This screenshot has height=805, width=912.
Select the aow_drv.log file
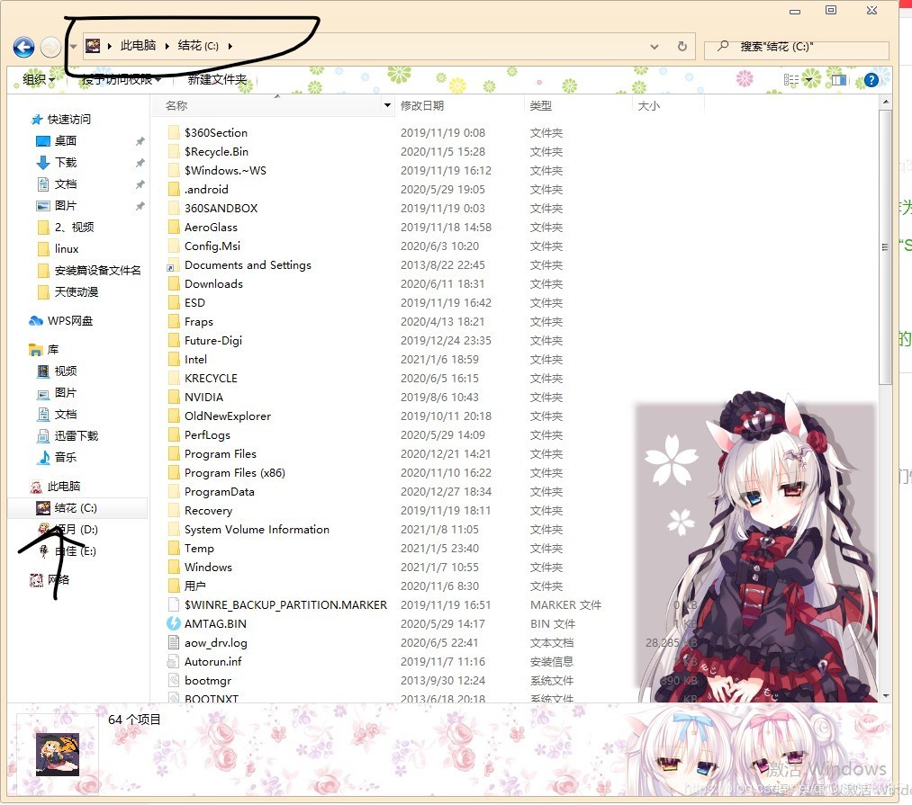pos(216,643)
